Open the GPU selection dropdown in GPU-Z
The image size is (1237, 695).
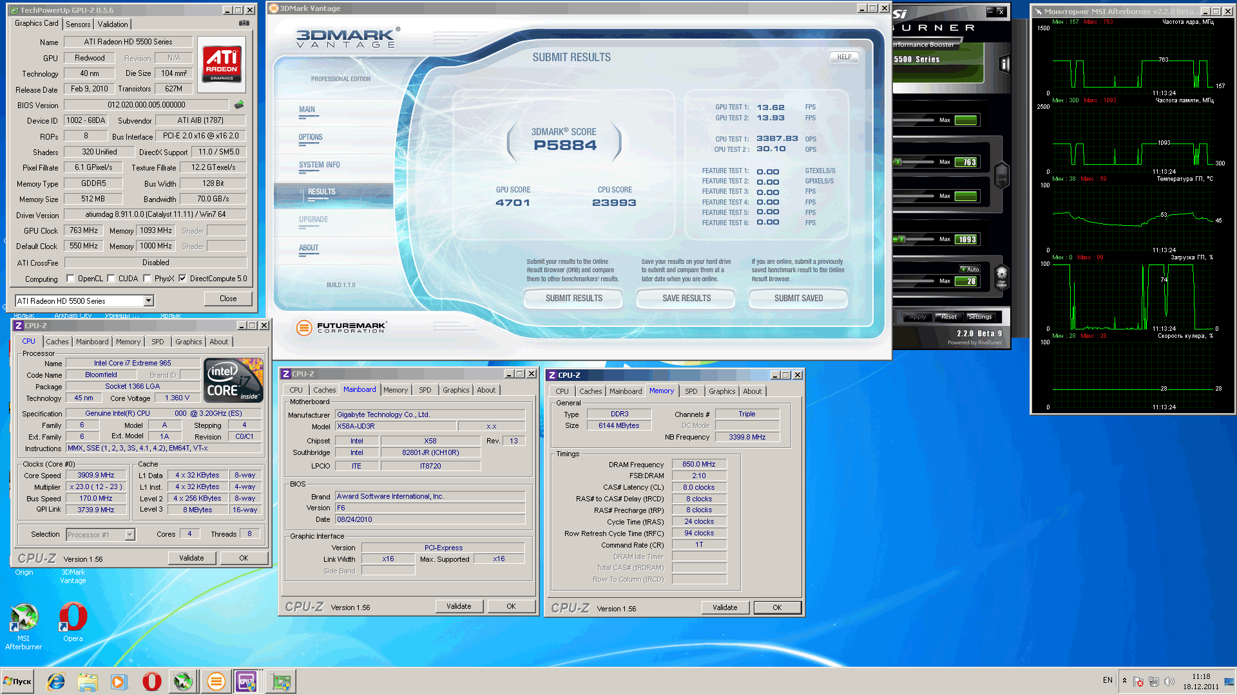149,301
